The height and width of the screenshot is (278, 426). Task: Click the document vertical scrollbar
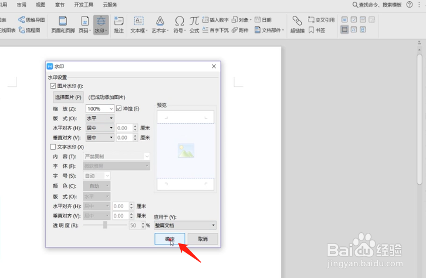(x=420, y=120)
